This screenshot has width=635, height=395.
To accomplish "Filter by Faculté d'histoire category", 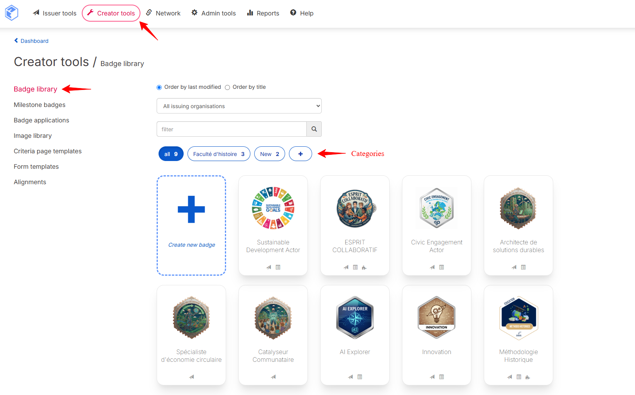I will pyautogui.click(x=219, y=154).
